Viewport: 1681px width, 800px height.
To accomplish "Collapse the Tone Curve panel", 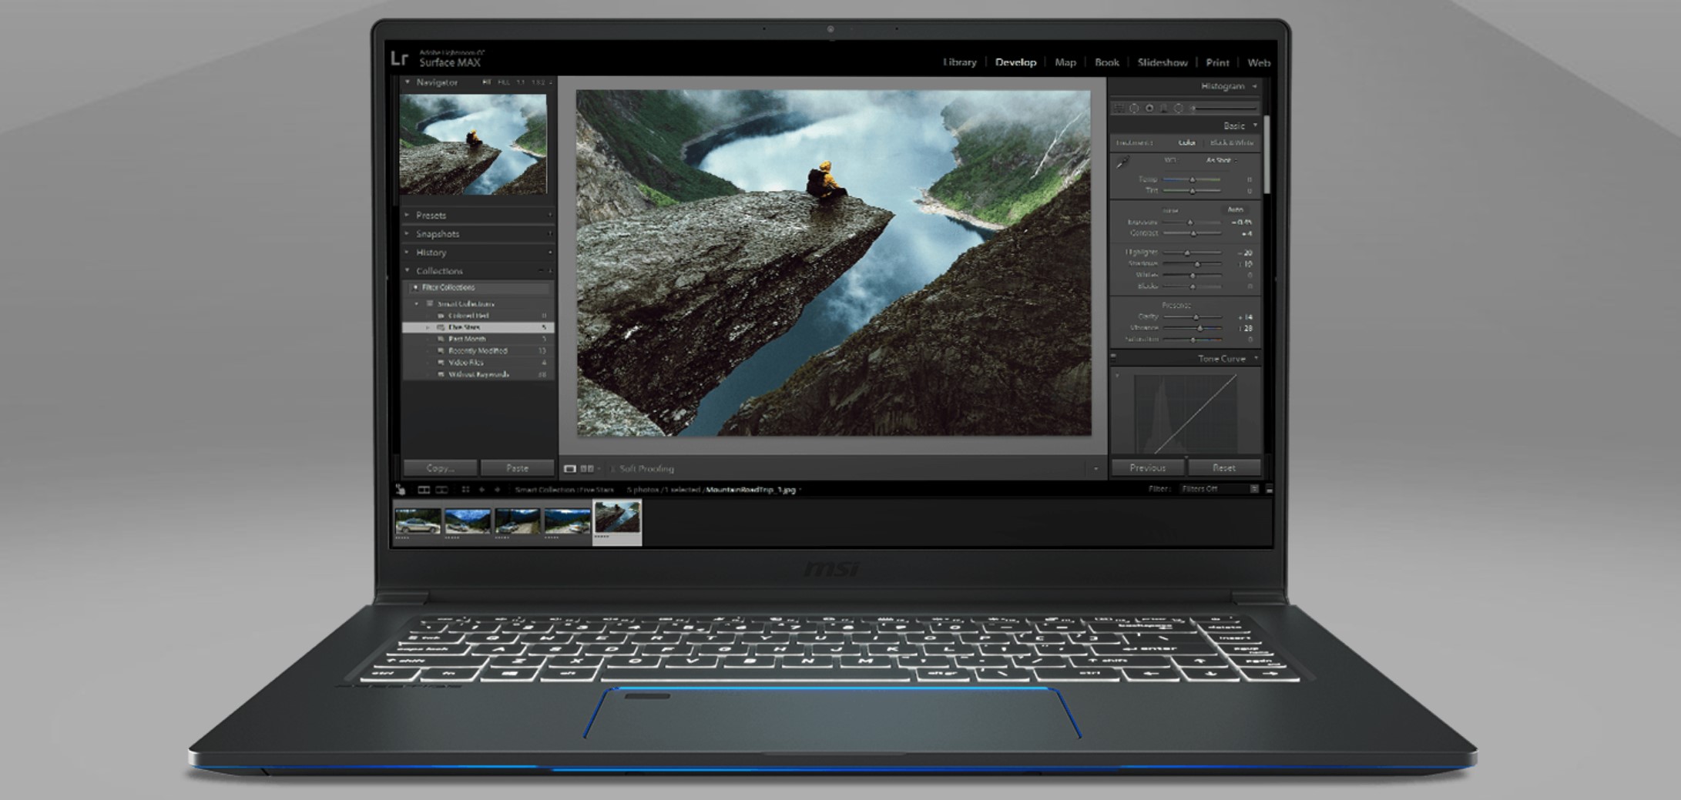I will click(1256, 358).
